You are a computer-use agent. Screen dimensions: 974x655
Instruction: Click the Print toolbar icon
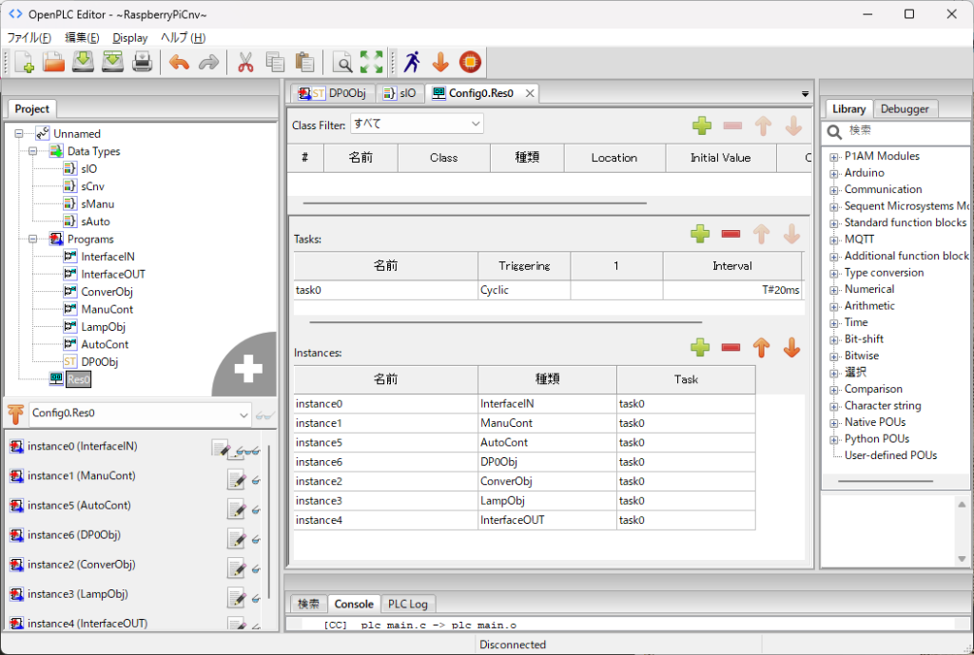point(143,62)
